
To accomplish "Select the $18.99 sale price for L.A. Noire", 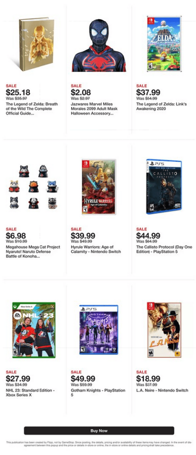I will [148, 379].
